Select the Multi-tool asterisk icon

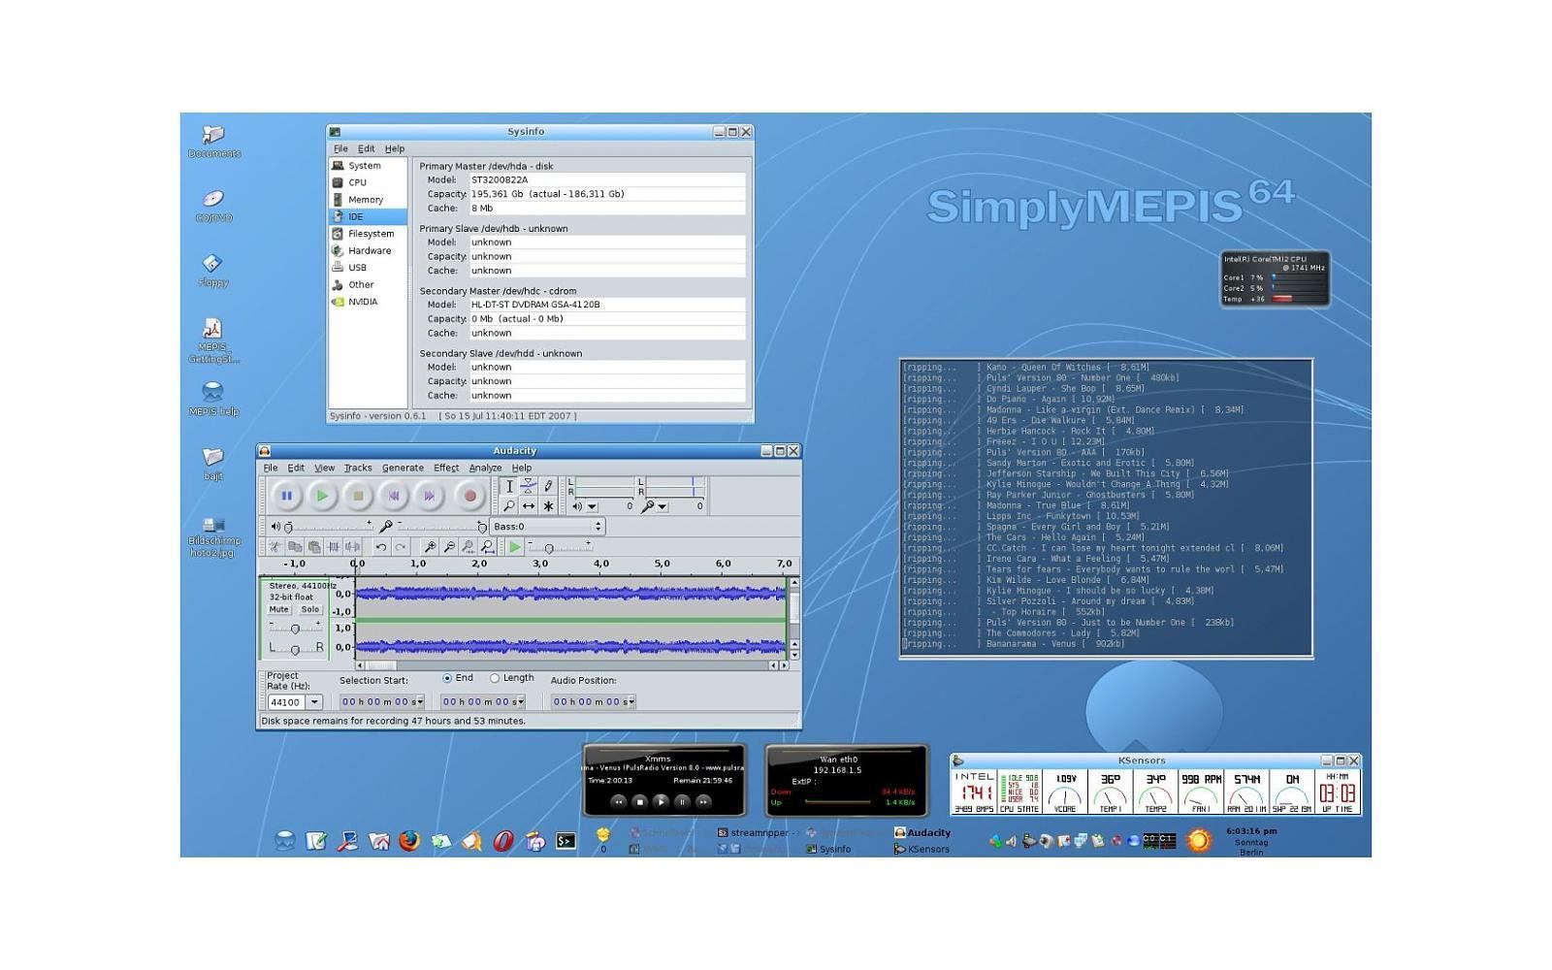click(548, 506)
